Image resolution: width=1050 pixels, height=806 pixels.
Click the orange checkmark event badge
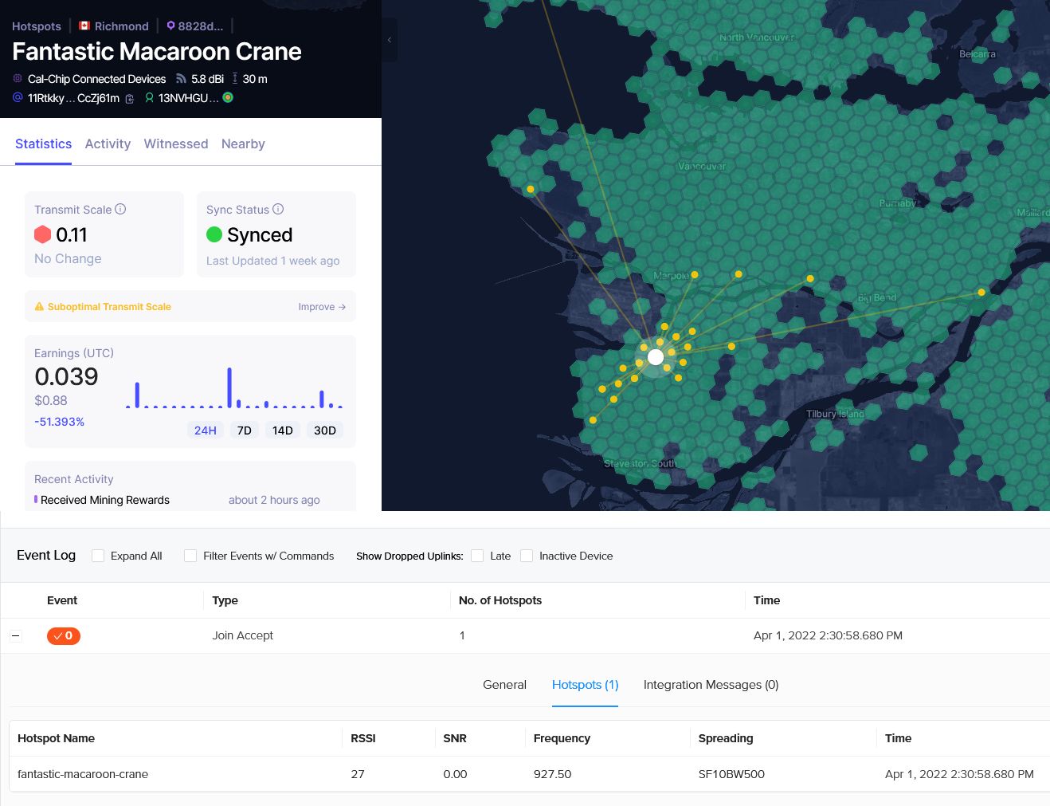tap(64, 635)
